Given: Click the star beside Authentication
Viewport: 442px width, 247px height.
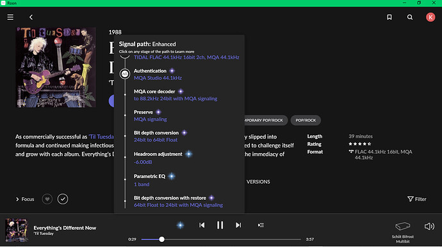Looking at the screenshot, I should pyautogui.click(x=172, y=71).
